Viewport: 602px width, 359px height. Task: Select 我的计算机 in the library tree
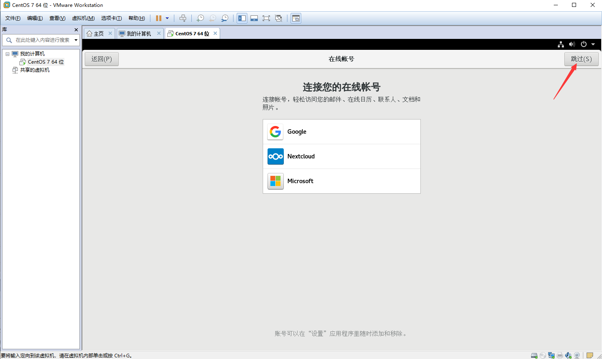(32, 54)
